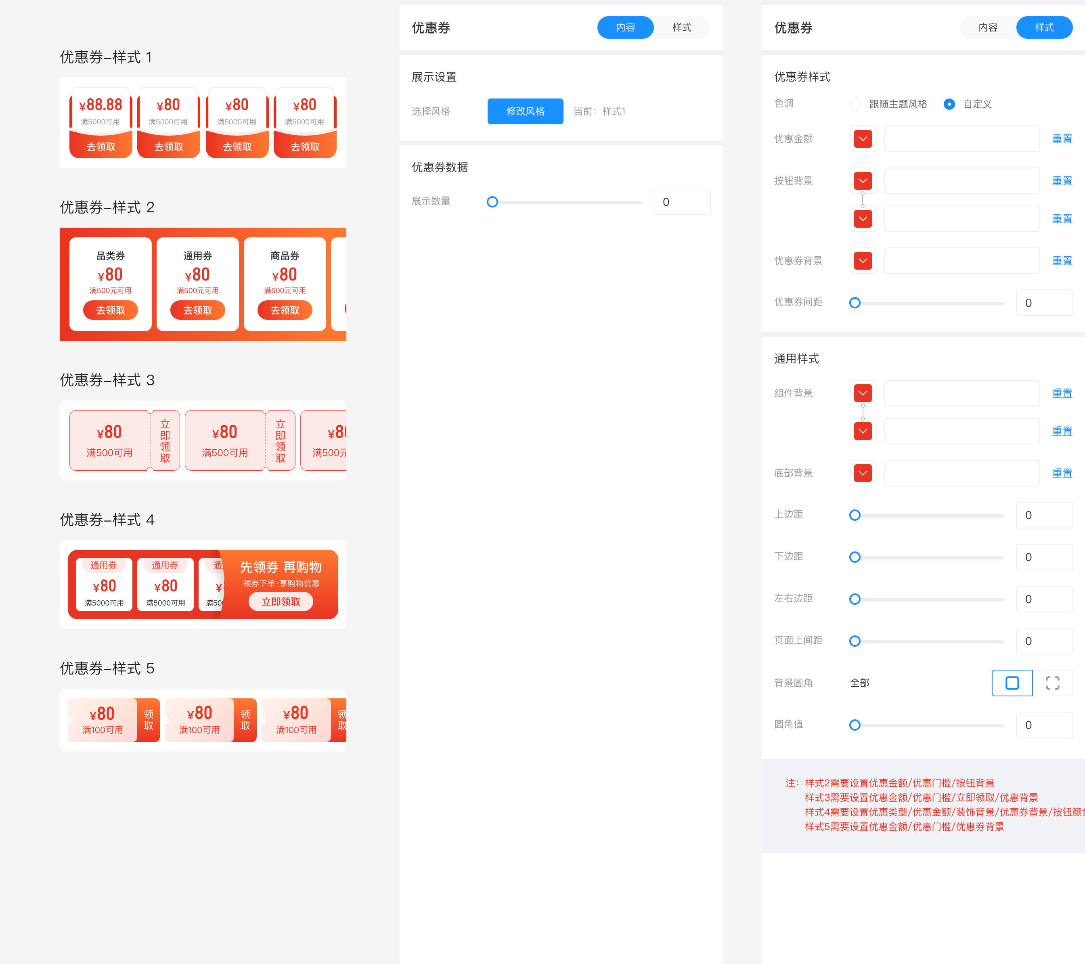The height and width of the screenshot is (964, 1085).
Task: Expand the 底部背景 color picker dropdown
Action: tap(863, 473)
